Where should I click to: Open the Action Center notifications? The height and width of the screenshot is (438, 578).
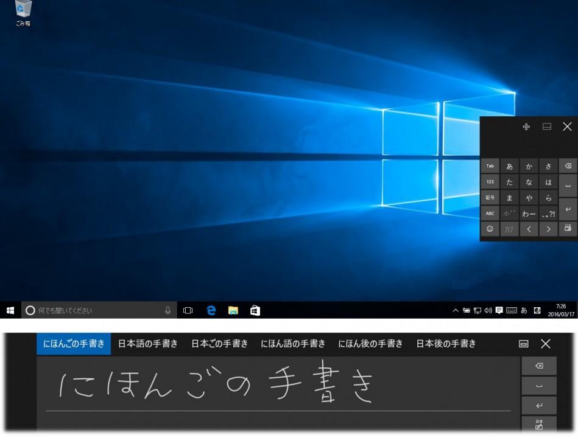(499, 310)
